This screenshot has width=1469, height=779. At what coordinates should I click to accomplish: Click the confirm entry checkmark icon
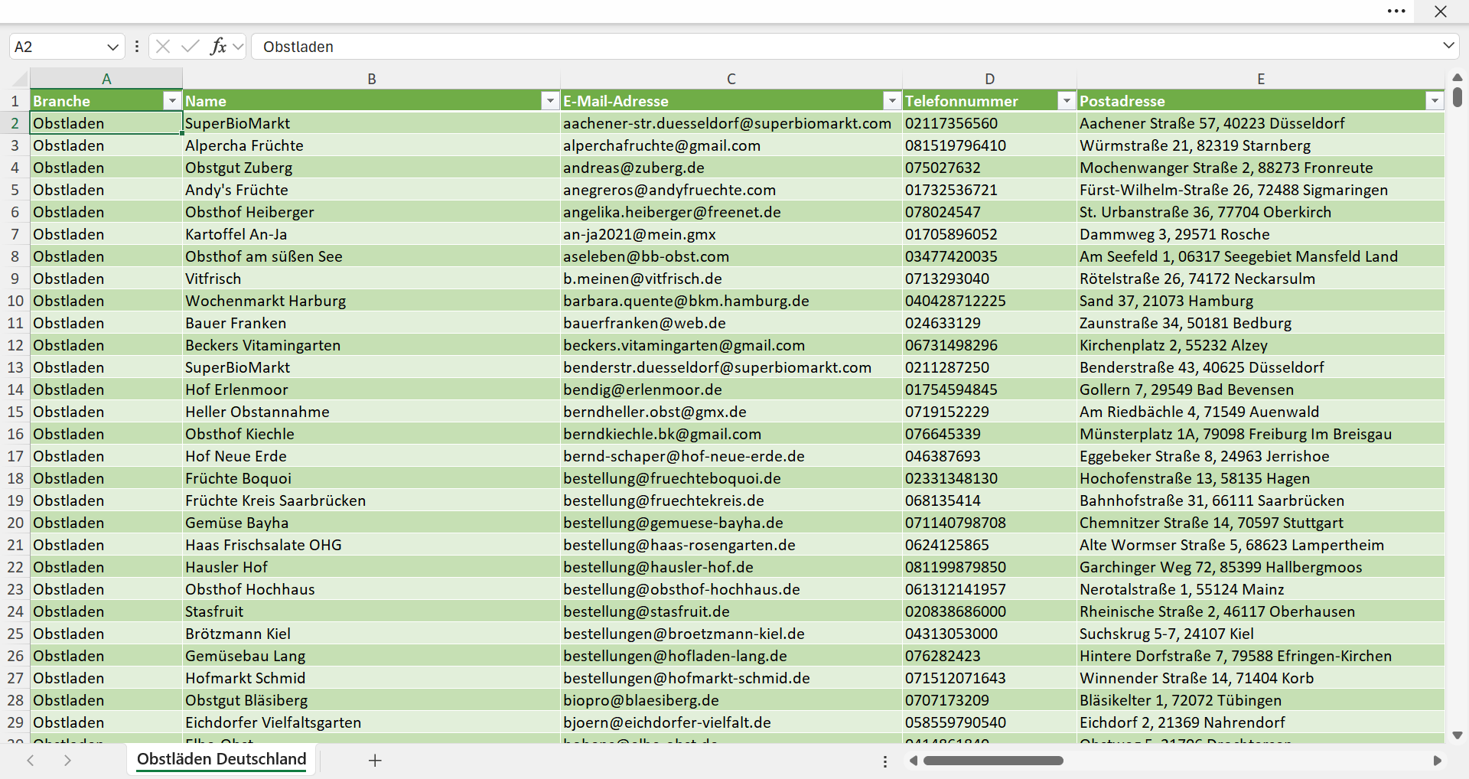[191, 47]
